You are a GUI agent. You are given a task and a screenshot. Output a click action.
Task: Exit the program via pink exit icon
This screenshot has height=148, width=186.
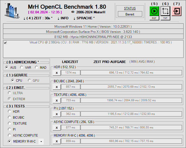point(177,11)
